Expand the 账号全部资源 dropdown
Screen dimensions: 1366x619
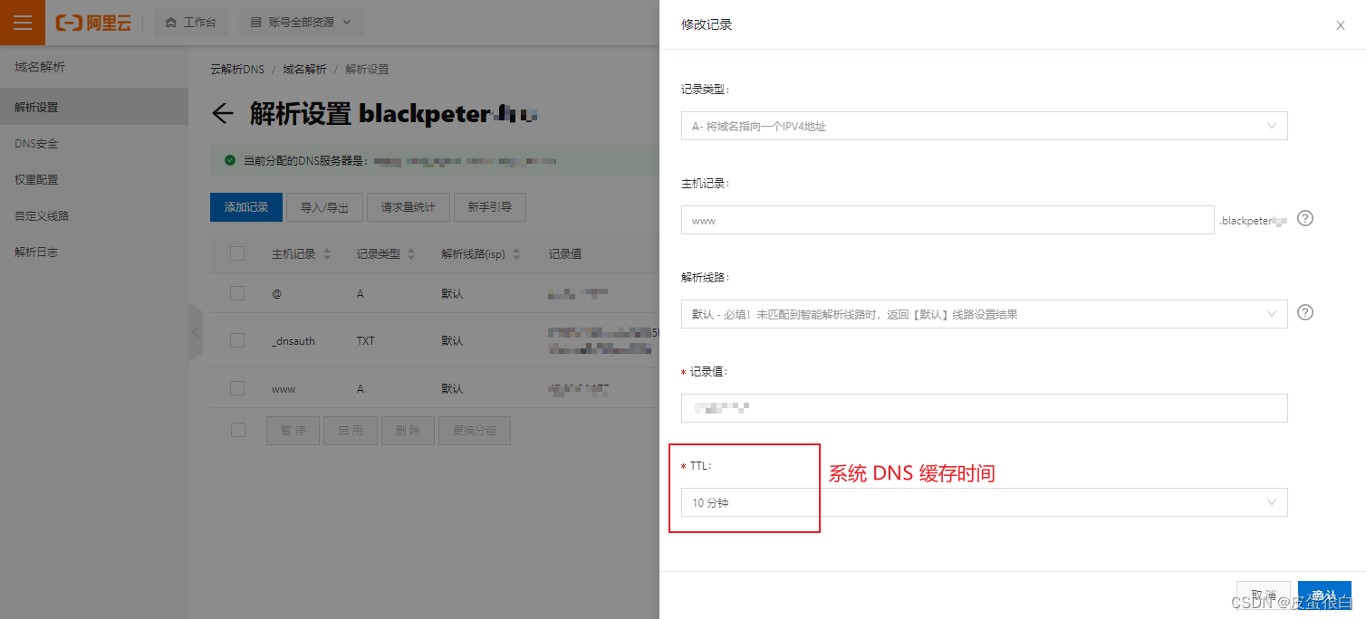301,23
